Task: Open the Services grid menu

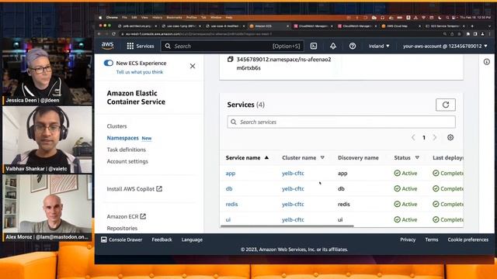Action: pos(140,46)
